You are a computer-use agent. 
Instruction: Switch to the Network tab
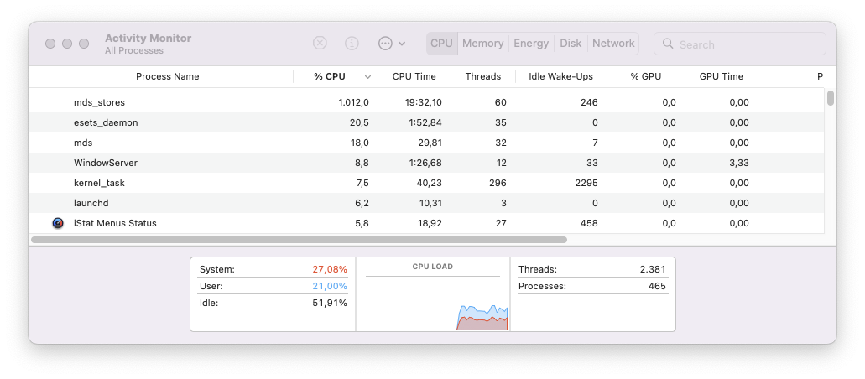pos(613,44)
